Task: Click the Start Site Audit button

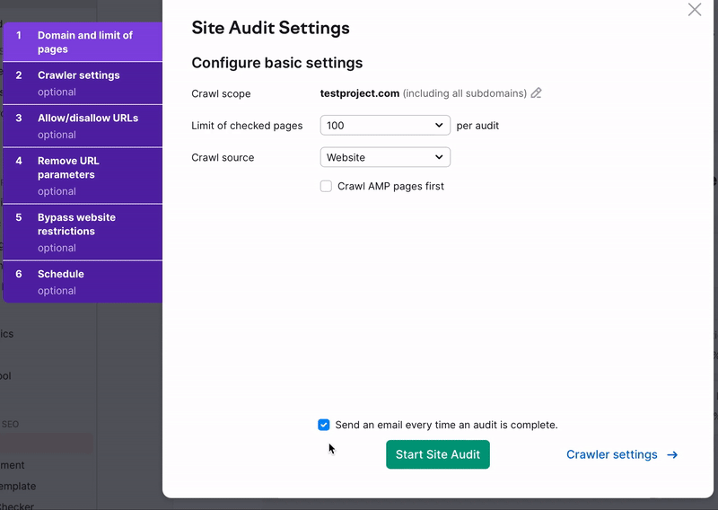Action: click(438, 454)
